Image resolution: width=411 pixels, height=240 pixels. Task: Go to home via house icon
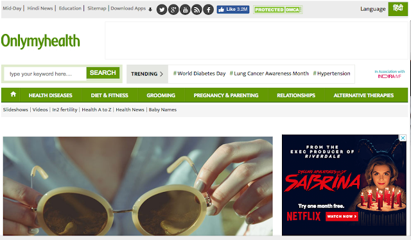click(13, 94)
